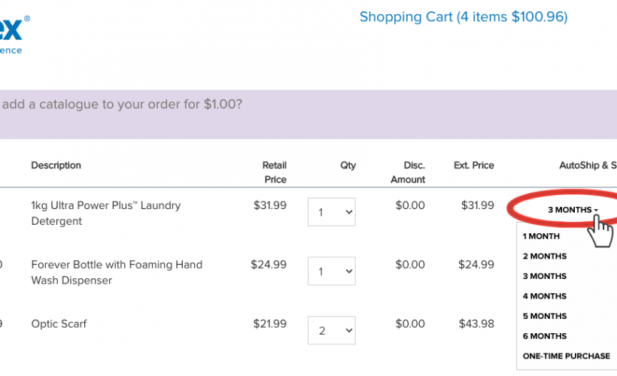Click the Description column header
617x376 pixels.
point(56,165)
